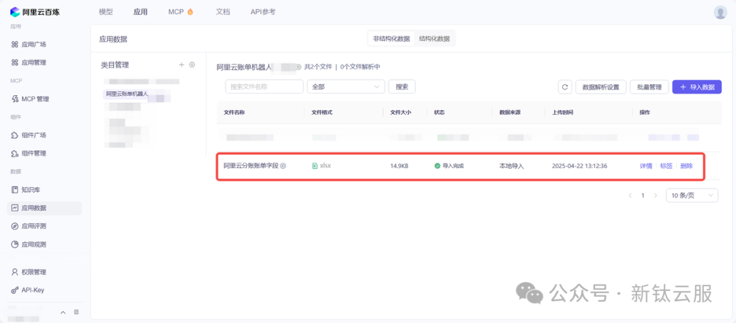Click page number 1
736x323 pixels.
[643, 196]
